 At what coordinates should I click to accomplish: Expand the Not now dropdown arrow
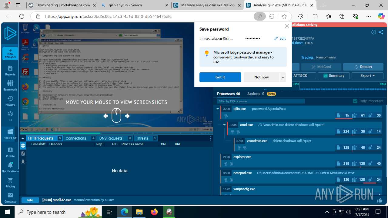283,77
